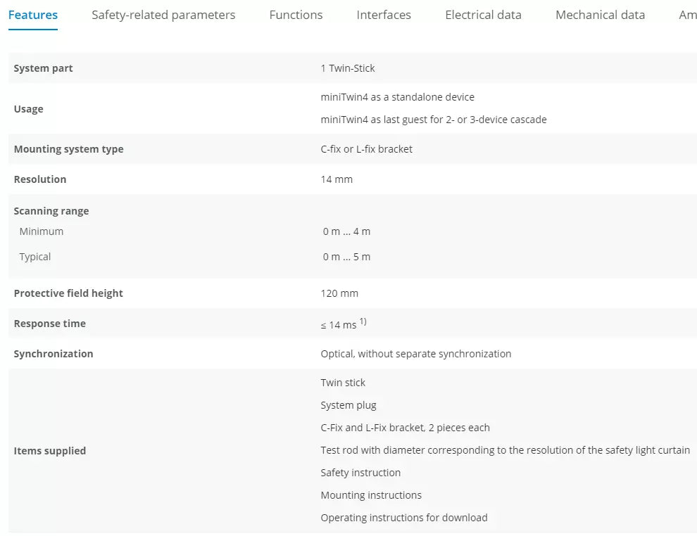Click the Mounting system type label

click(68, 149)
